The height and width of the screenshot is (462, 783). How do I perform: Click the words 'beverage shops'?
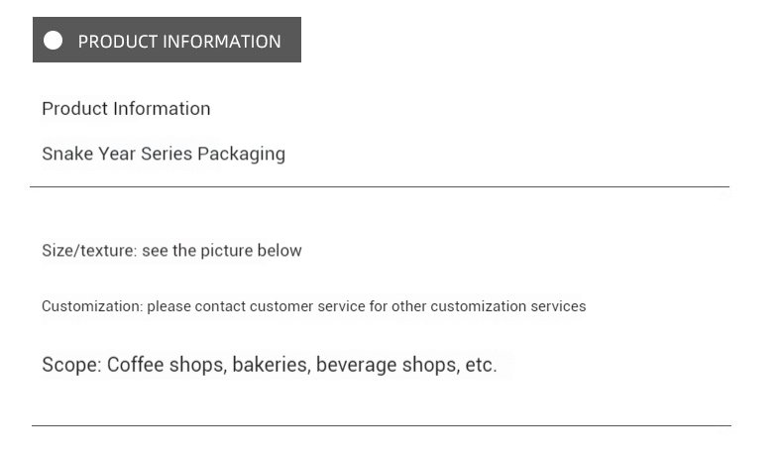[387, 365]
